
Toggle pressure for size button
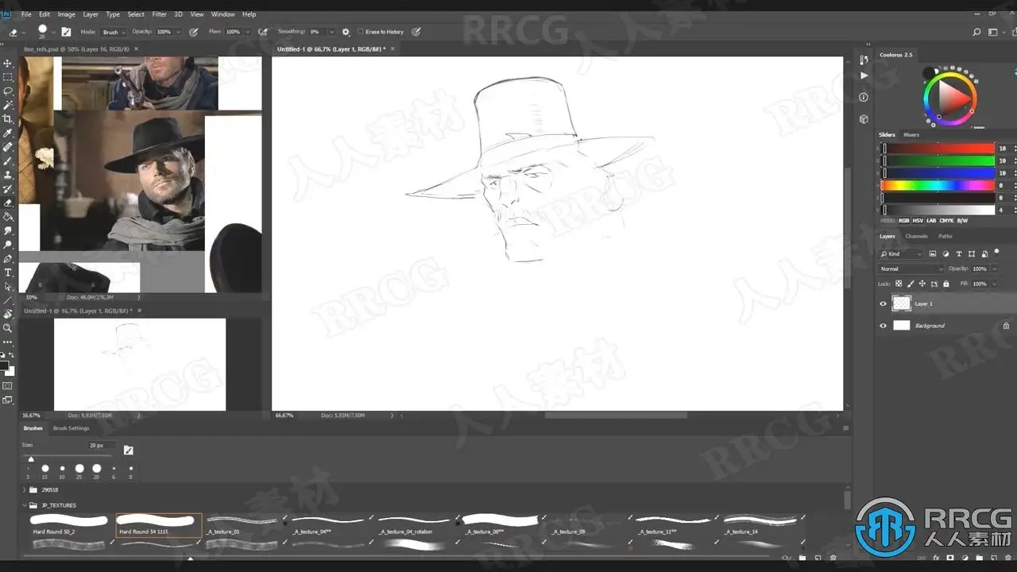[x=416, y=32]
